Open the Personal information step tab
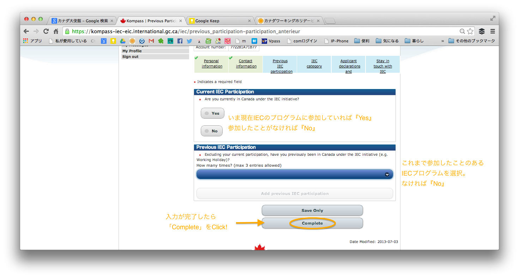The image size is (519, 278). point(212,64)
